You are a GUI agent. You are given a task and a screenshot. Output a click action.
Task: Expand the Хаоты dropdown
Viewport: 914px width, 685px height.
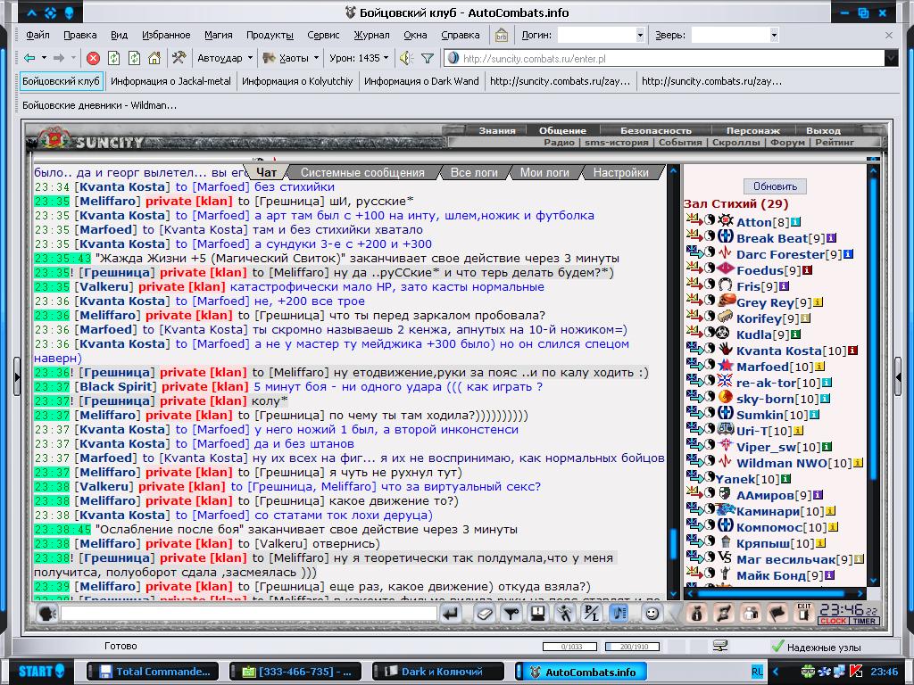tap(317, 58)
